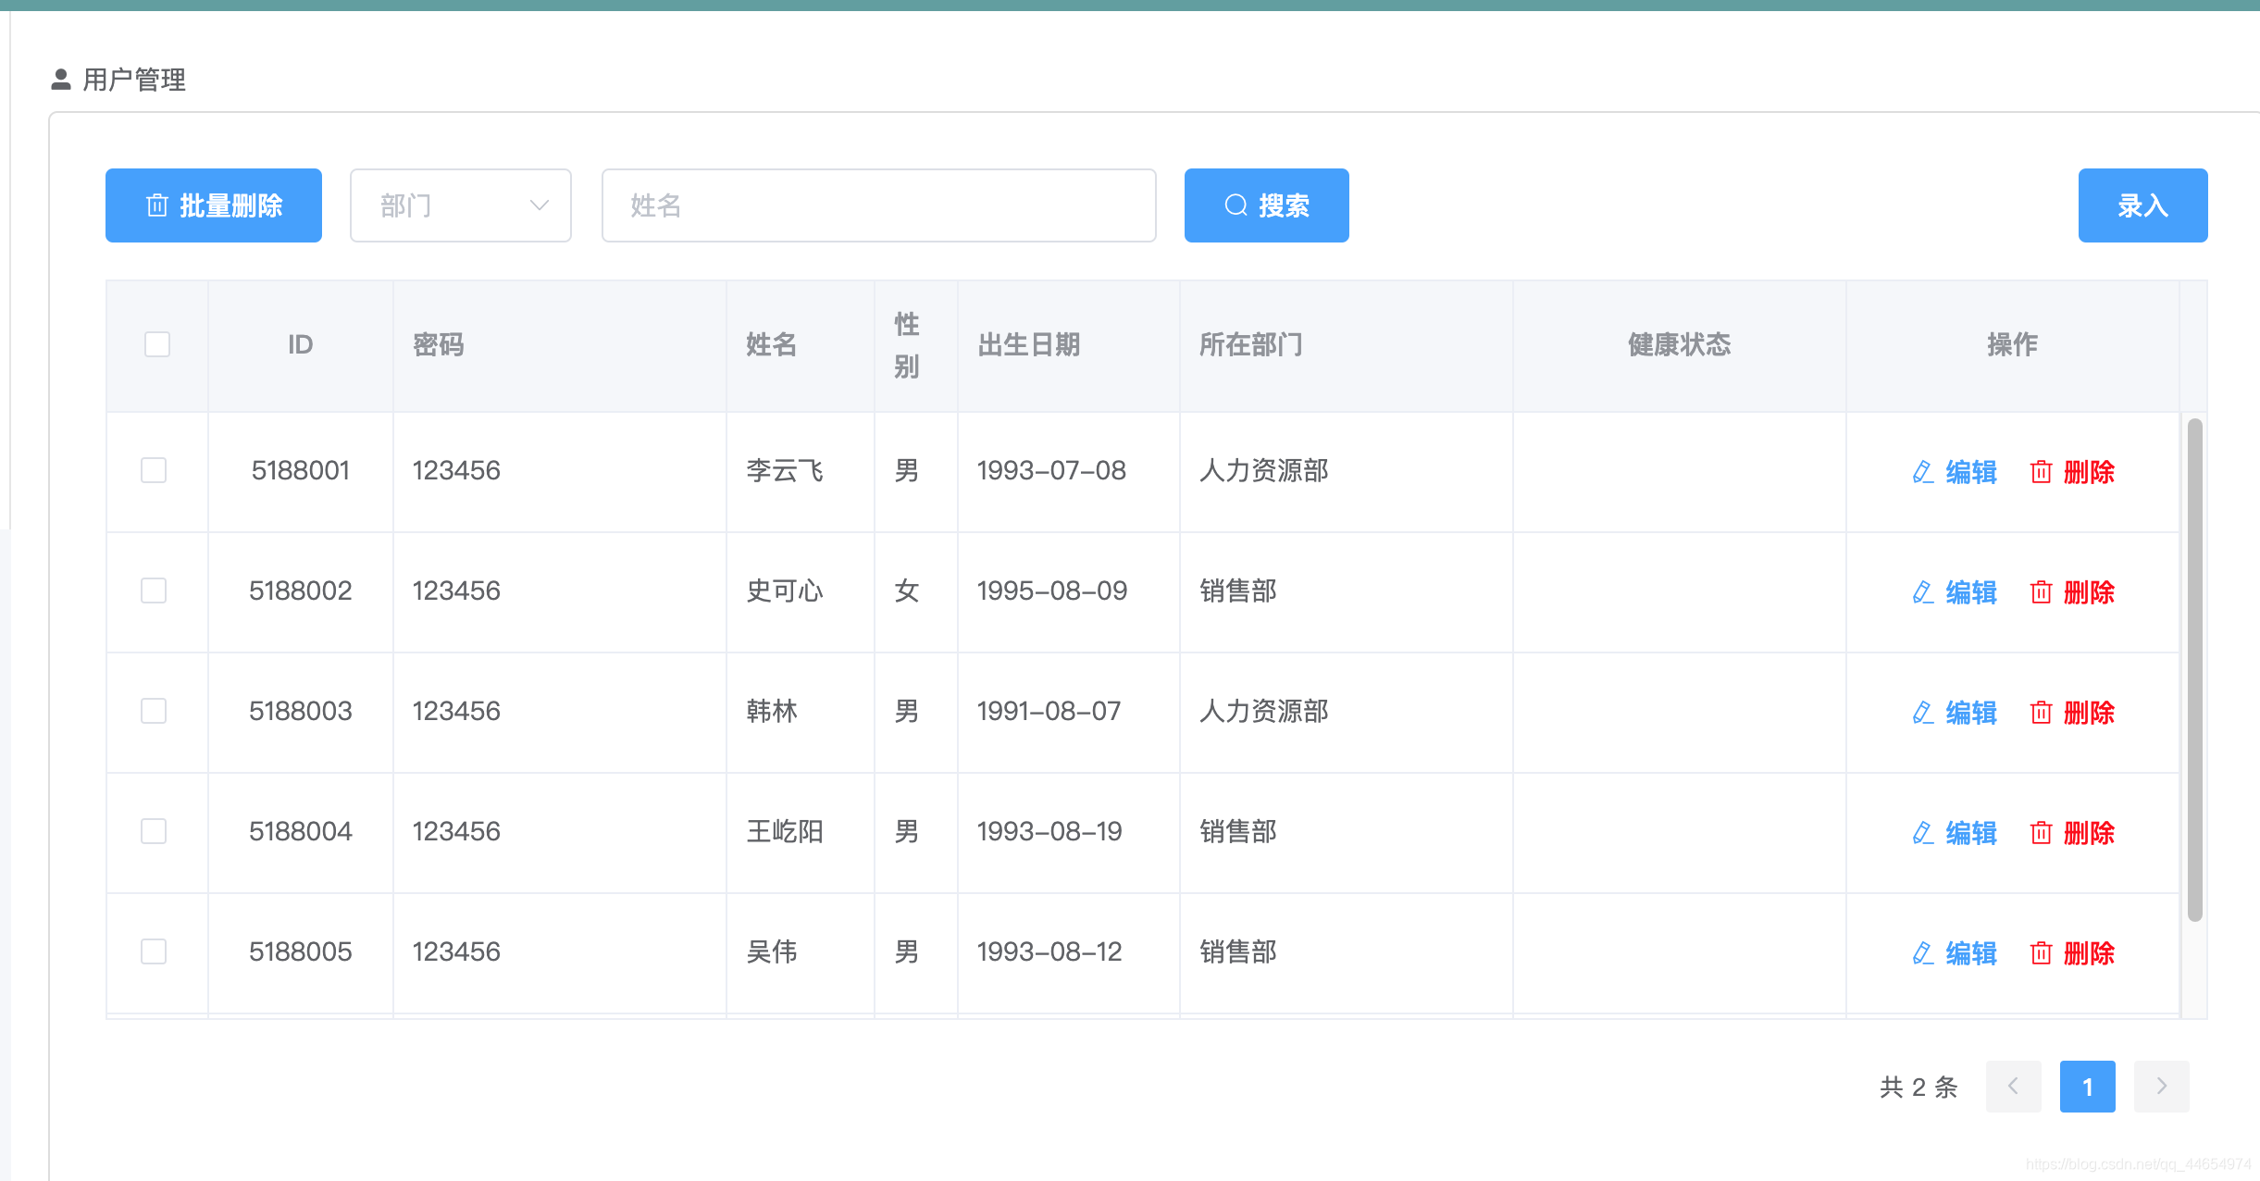Go to next page with right chevron
The height and width of the screenshot is (1181, 2260).
2161,1087
